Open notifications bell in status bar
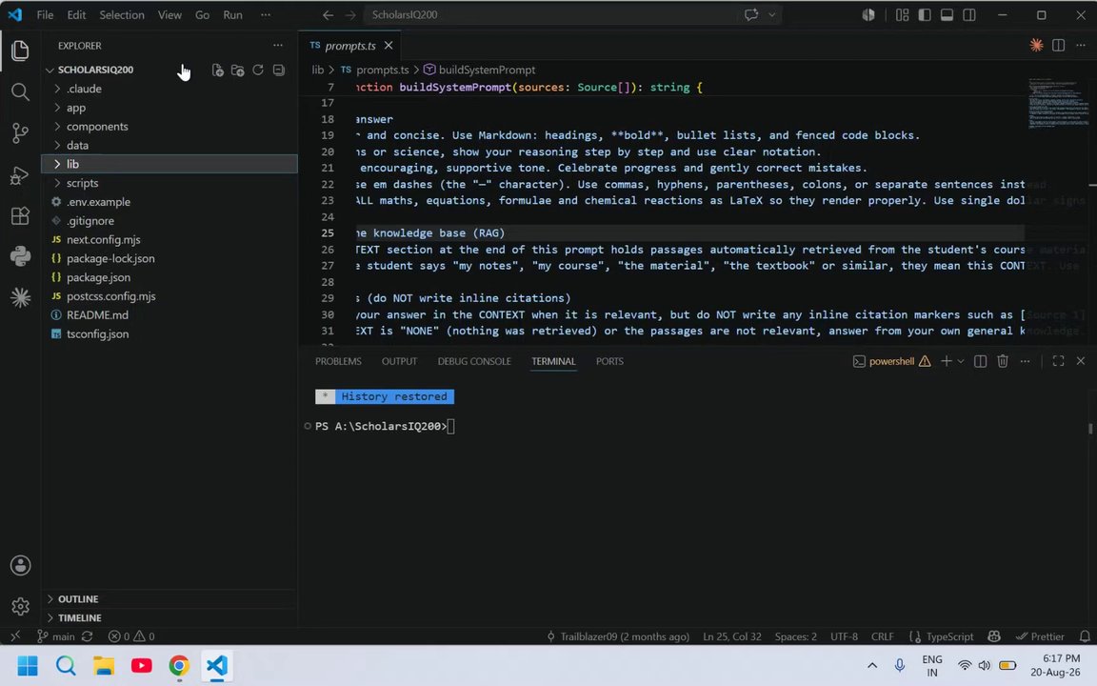Image resolution: width=1097 pixels, height=686 pixels. pos(1085,636)
